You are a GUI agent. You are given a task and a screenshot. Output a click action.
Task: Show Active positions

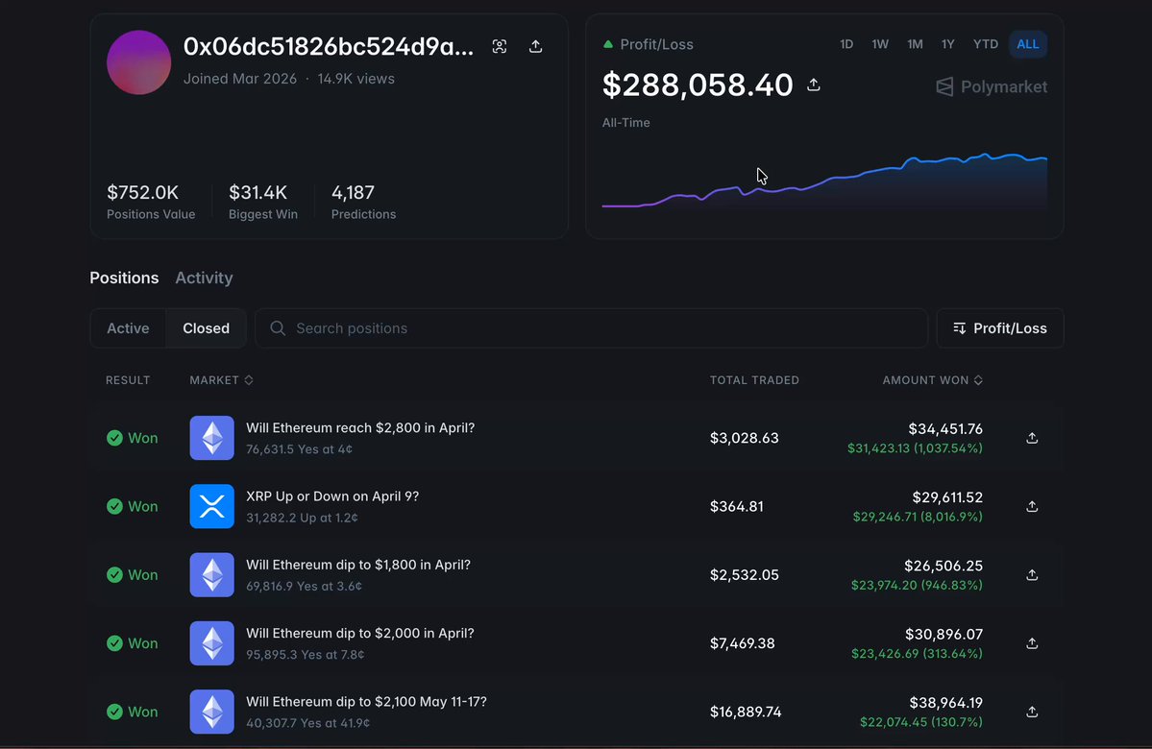(x=128, y=328)
